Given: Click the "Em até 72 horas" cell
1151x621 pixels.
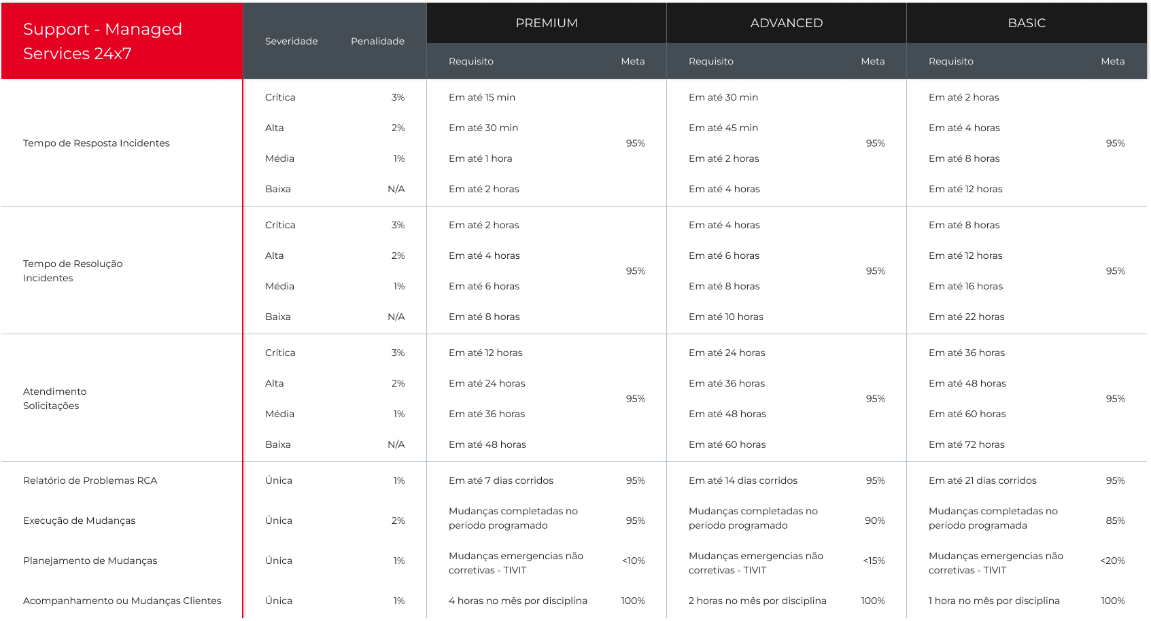Looking at the screenshot, I should [966, 444].
